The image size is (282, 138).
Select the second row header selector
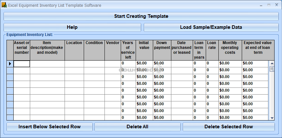point(10,71)
